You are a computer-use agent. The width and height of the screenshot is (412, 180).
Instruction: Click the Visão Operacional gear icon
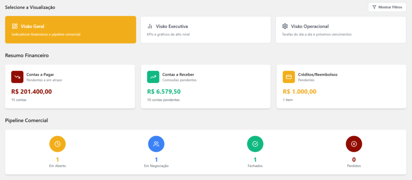coord(285,26)
